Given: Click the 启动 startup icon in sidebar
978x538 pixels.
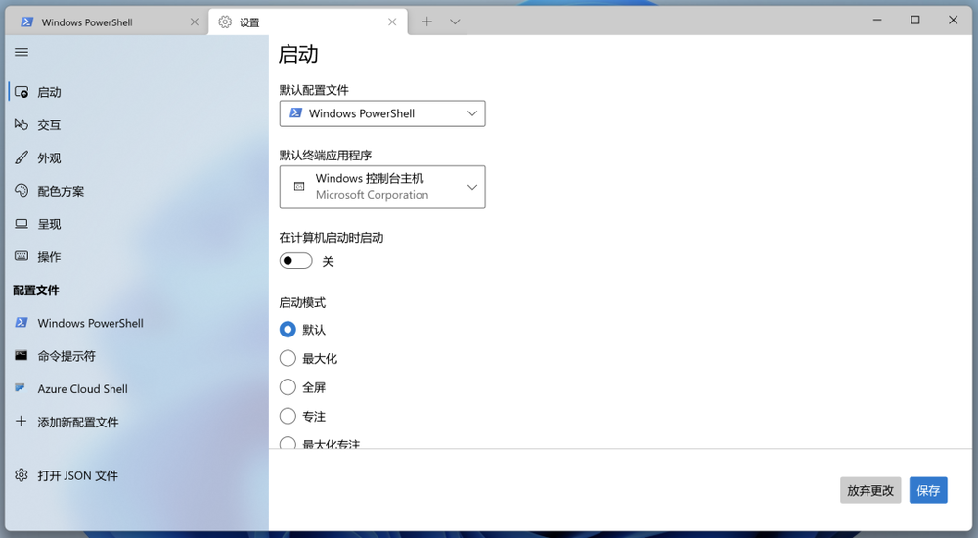Looking at the screenshot, I should 22,92.
